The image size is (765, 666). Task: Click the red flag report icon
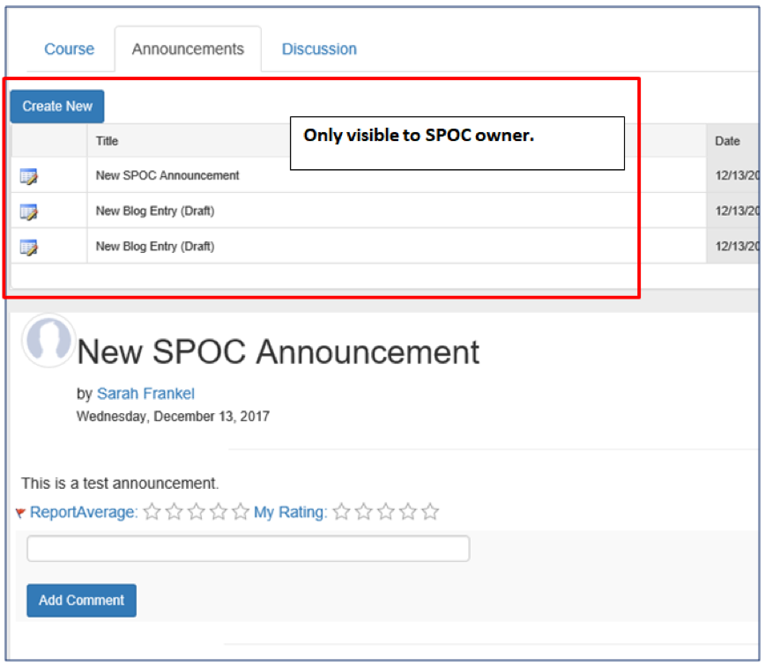click(20, 514)
